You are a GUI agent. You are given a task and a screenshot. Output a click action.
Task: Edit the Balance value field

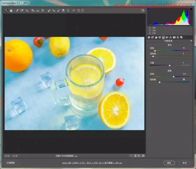(x=183, y=63)
